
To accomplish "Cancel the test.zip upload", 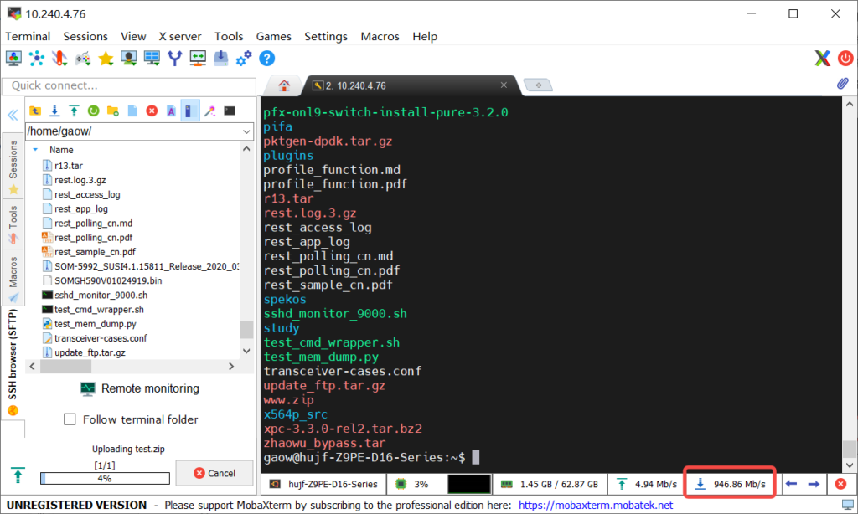I will [x=214, y=473].
